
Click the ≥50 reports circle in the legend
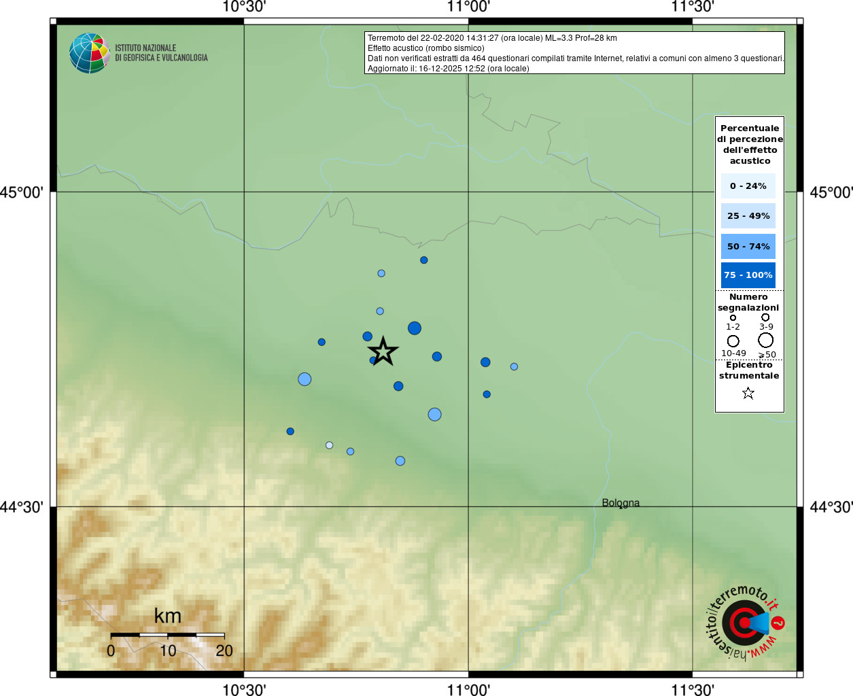coord(766,340)
